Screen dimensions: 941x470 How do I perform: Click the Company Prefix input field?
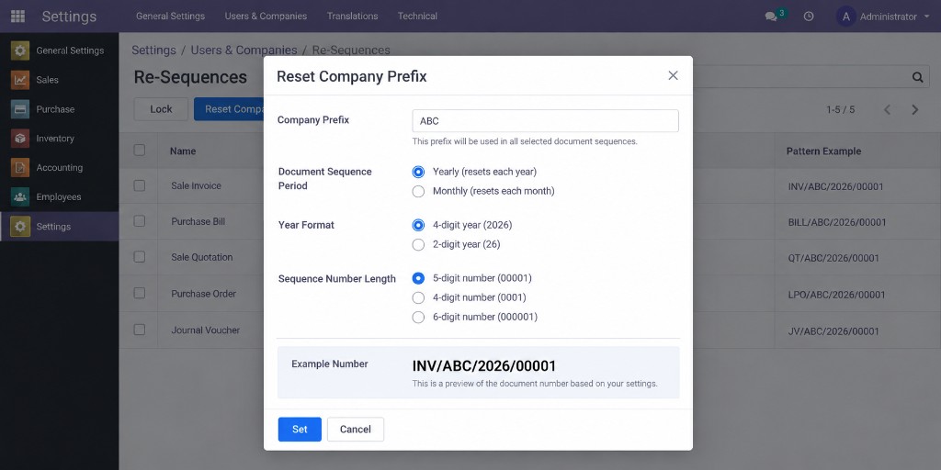tap(546, 120)
